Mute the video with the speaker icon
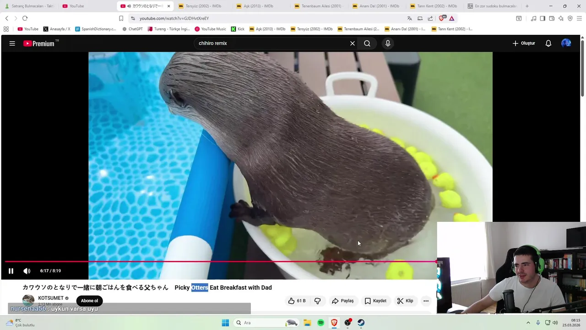Viewport: 586px width, 330px height. tap(27, 271)
